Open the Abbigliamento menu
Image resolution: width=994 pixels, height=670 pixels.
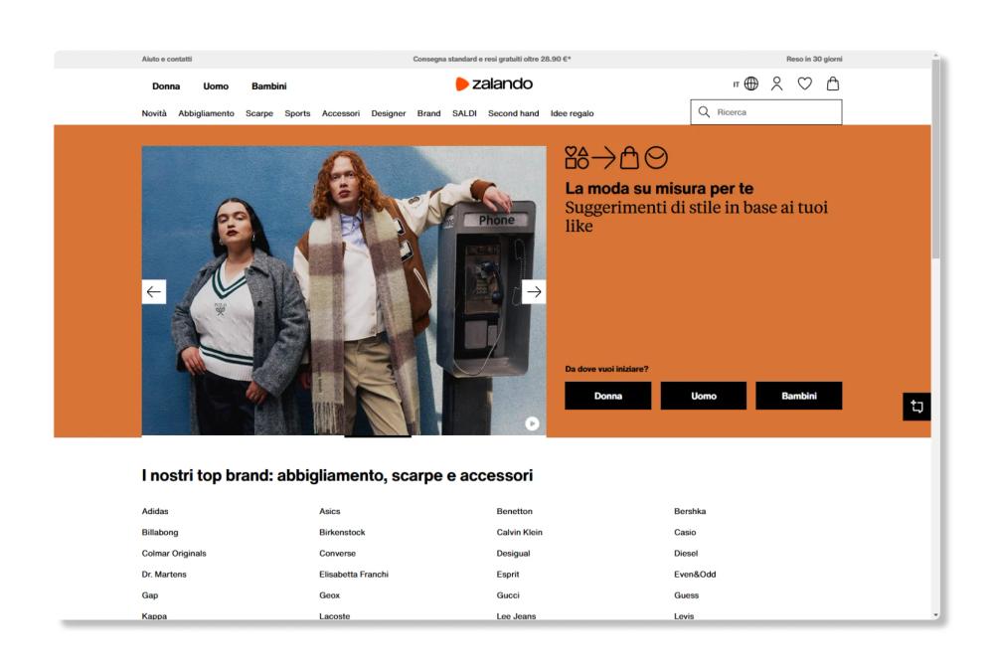coord(206,113)
